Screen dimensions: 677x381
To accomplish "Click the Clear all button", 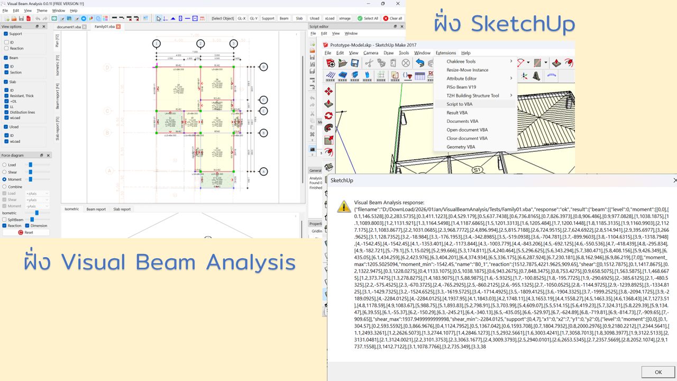I will [x=392, y=19].
